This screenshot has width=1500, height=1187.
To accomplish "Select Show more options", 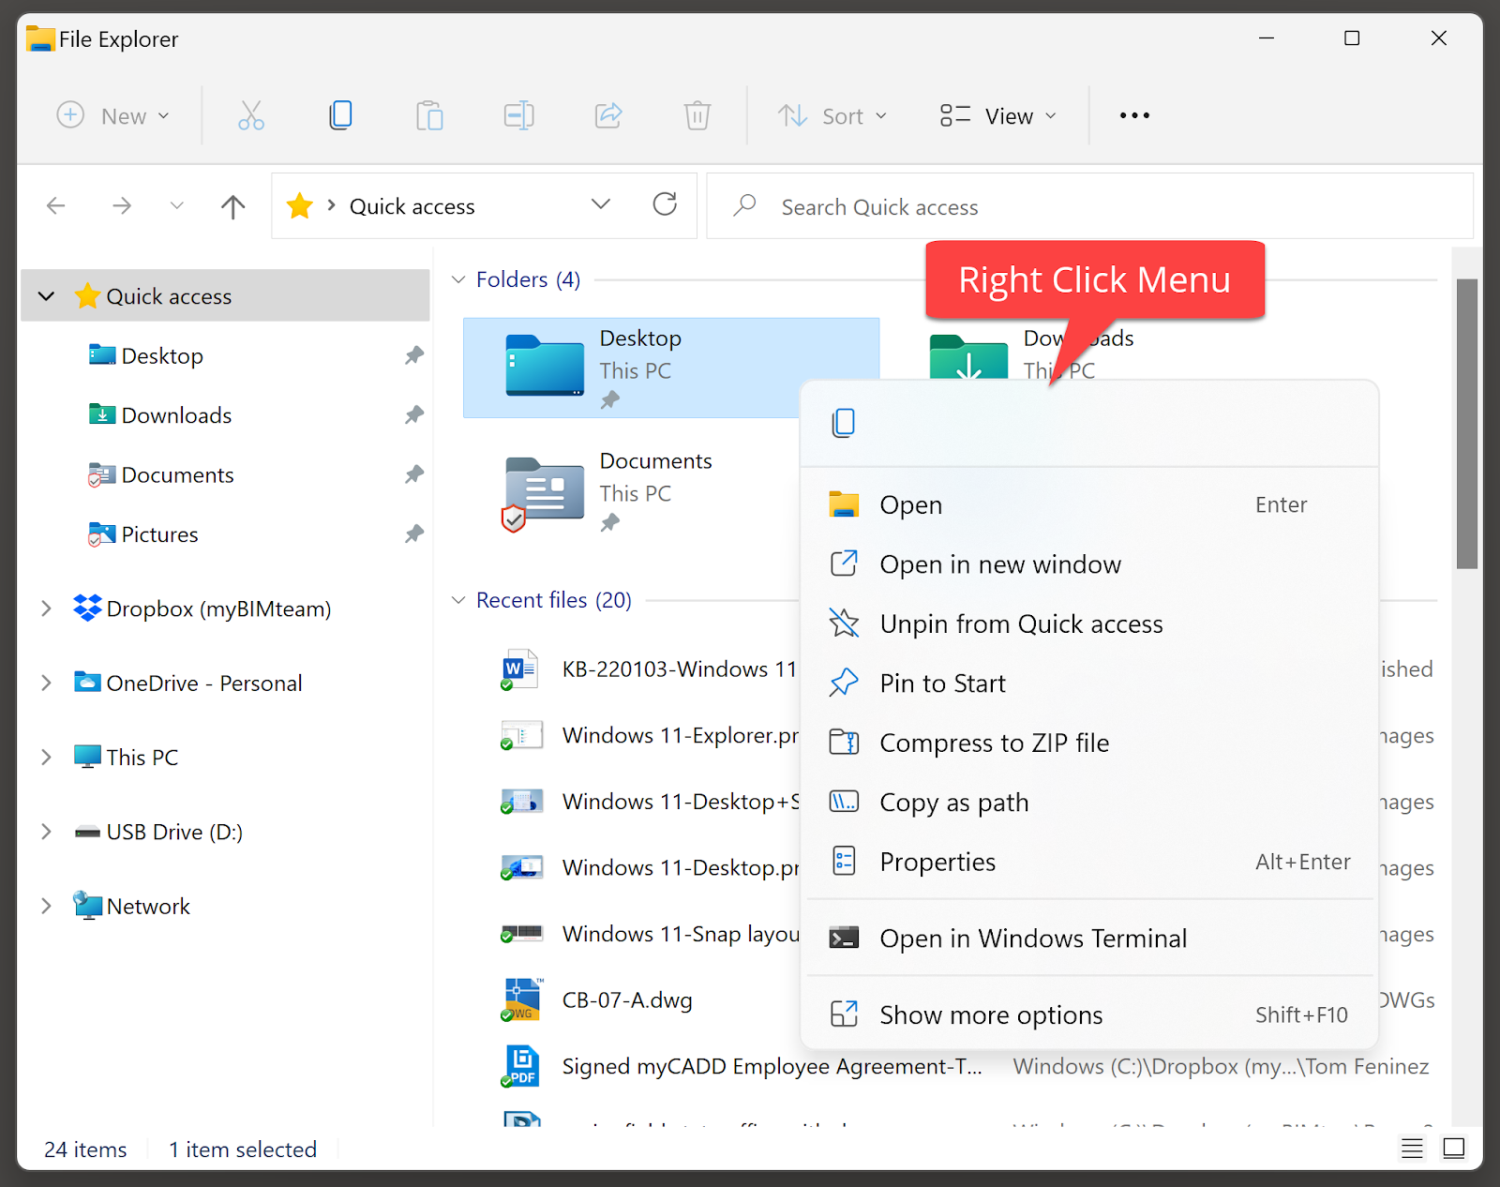I will tap(1089, 1014).
